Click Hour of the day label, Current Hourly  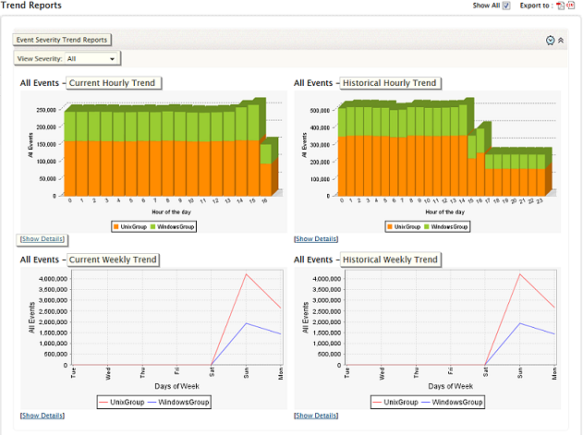(172, 211)
